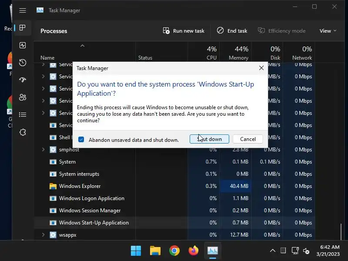Select the Windows Start-Up Application row
Image resolution: width=348 pixels, height=261 pixels.
pyautogui.click(x=174, y=223)
